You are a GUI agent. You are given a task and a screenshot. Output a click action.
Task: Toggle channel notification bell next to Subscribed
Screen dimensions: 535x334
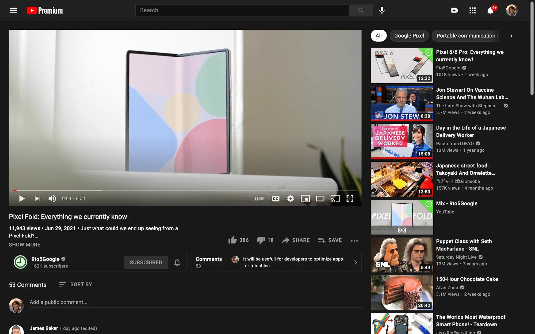click(177, 262)
